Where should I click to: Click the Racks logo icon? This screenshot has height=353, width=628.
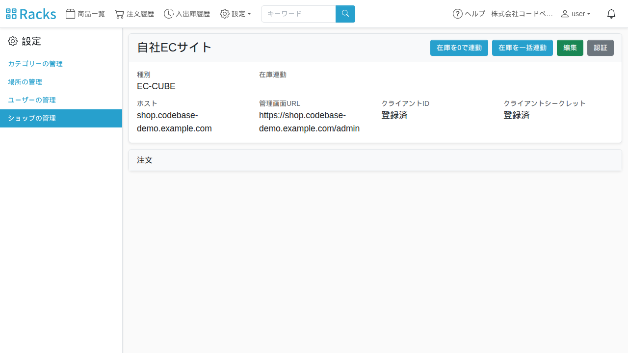tap(11, 14)
